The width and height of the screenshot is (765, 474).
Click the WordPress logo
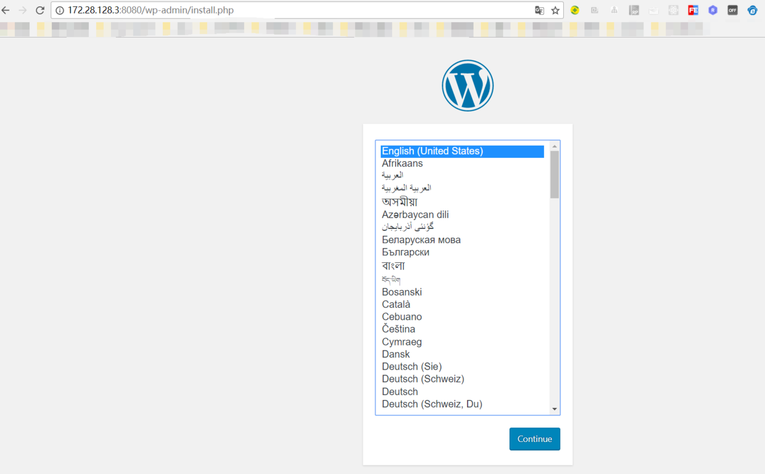point(468,86)
